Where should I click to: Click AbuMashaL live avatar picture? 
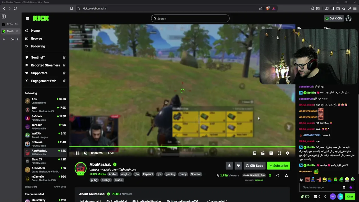pyautogui.click(x=80, y=168)
